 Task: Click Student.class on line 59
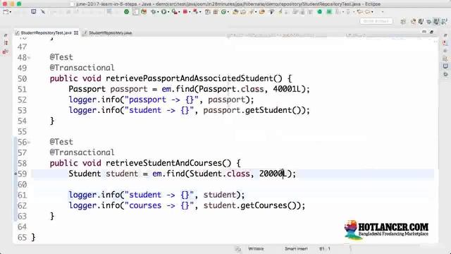[x=220, y=174]
